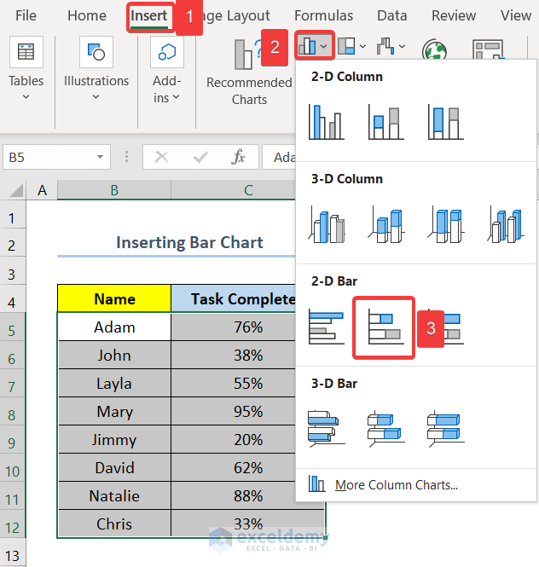Click the formula bar input field
The width and height of the screenshot is (539, 567).
click(x=279, y=157)
